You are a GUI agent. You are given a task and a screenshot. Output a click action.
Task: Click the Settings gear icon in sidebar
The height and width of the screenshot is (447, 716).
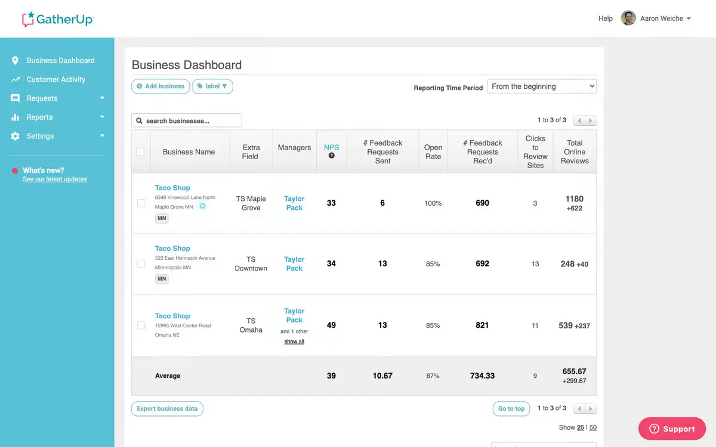coord(16,136)
